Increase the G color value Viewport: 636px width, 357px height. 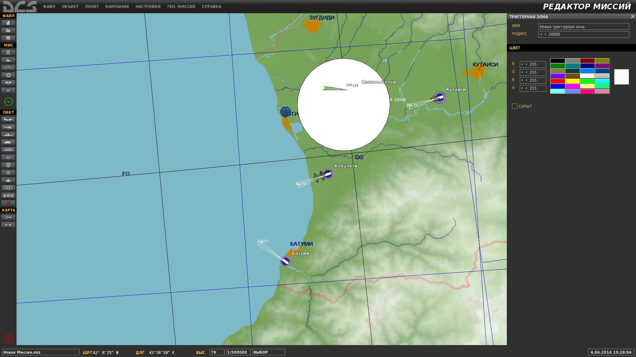click(526, 72)
